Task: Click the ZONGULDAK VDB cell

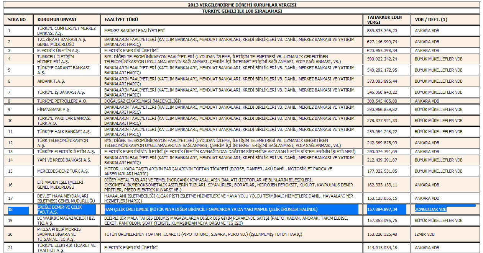Action: [x=445, y=209]
